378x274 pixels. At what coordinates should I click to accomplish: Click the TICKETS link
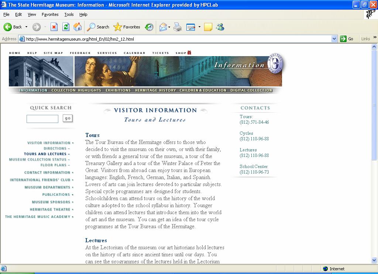pos(161,53)
